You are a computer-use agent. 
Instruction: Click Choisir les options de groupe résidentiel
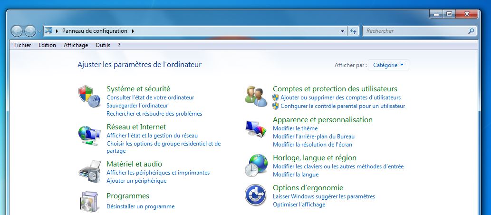click(x=164, y=147)
